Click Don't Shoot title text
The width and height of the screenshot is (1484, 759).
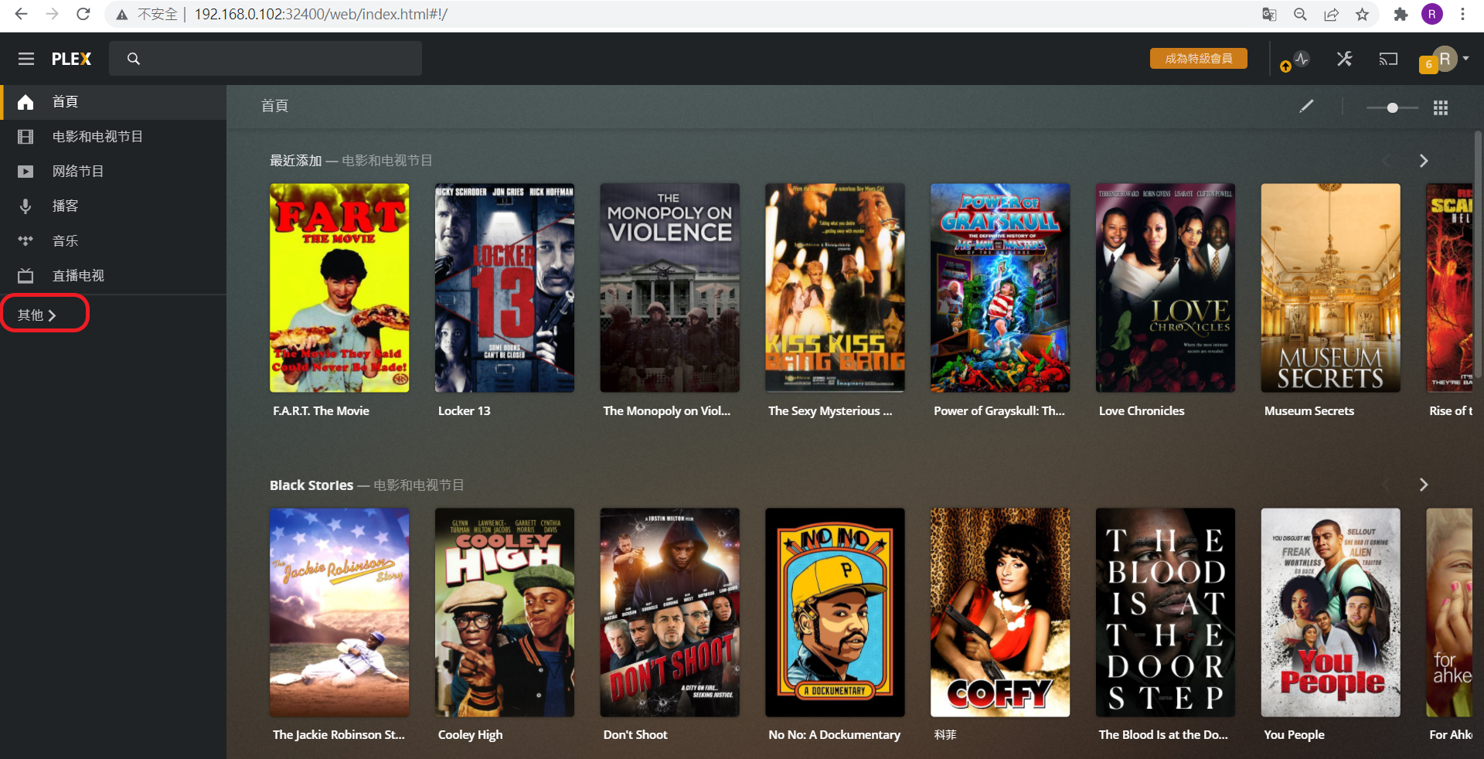[635, 735]
